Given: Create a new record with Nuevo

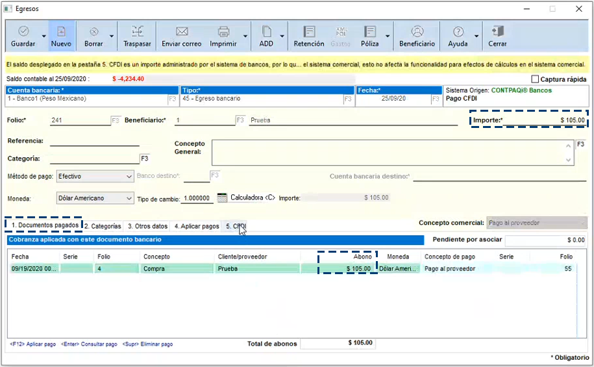Looking at the screenshot, I should coord(61,32).
